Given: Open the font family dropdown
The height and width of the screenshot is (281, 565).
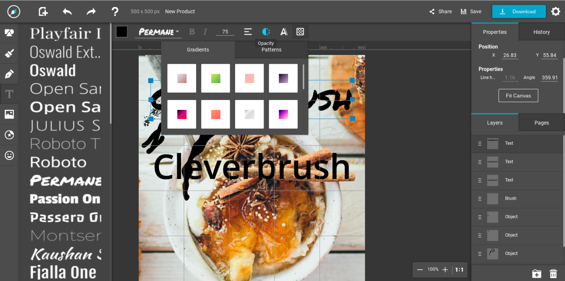Looking at the screenshot, I should coord(159,32).
